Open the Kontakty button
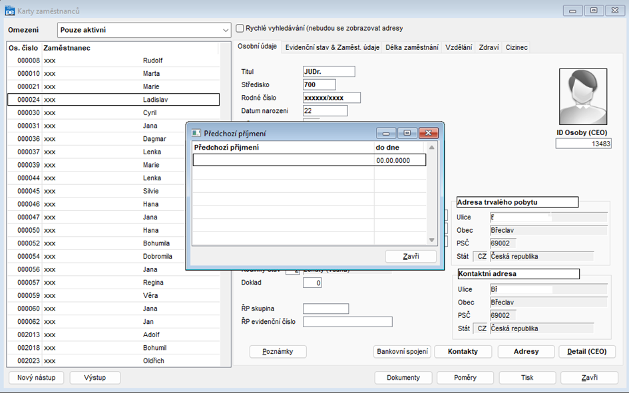This screenshot has width=629, height=393. 463,352
